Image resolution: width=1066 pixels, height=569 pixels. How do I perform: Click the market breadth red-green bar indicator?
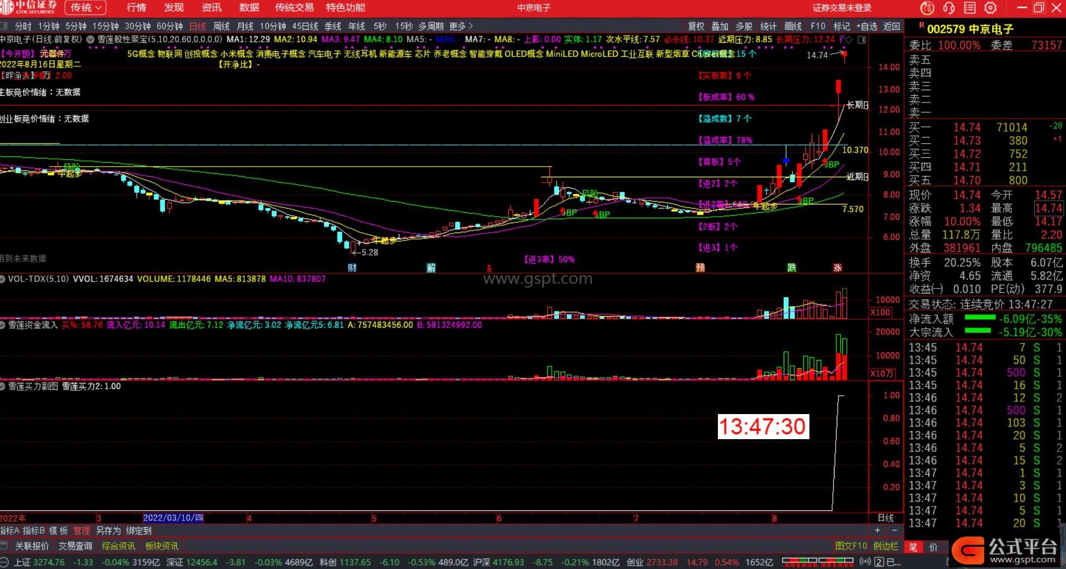[x=818, y=561]
